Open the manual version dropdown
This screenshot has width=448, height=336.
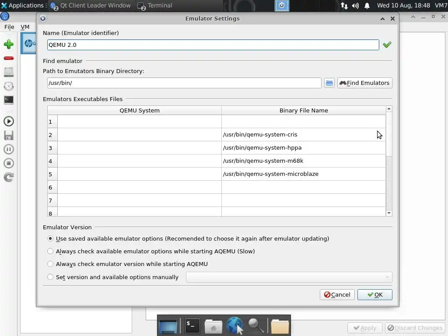(289, 277)
